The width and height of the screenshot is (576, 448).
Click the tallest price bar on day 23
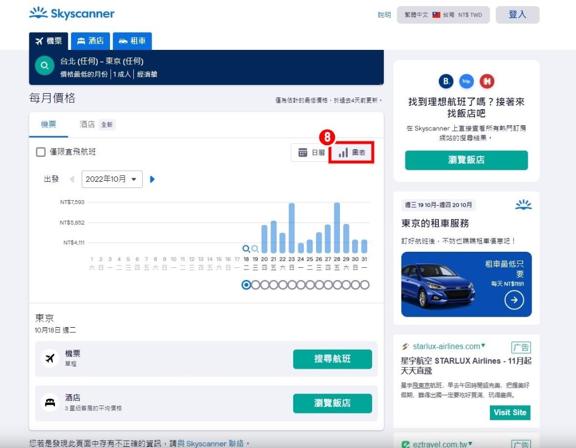pos(291,228)
